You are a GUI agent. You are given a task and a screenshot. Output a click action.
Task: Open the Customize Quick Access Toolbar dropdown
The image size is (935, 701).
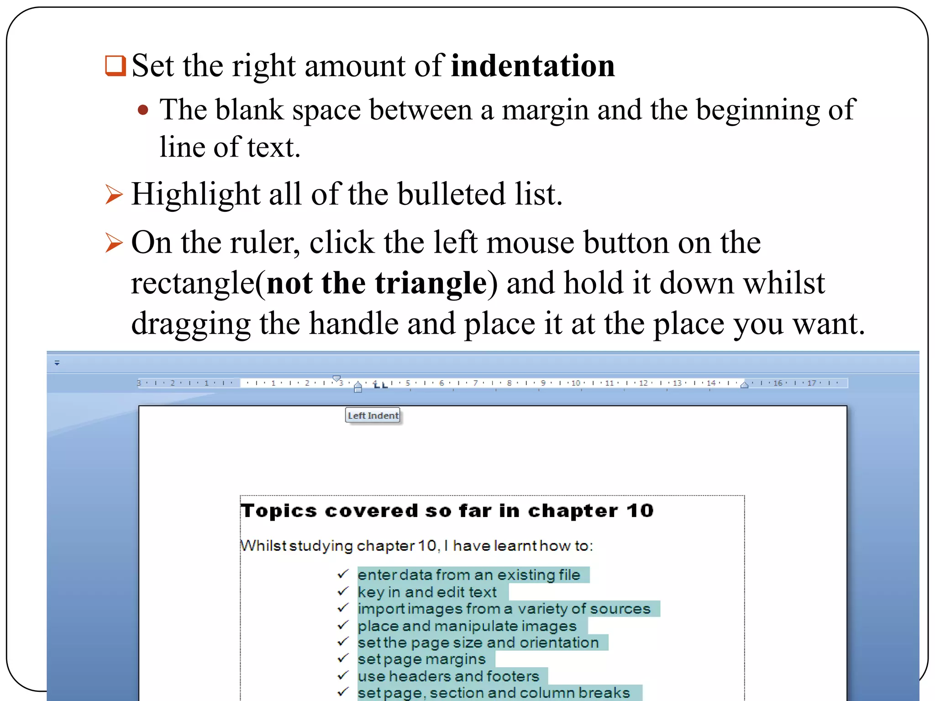tap(57, 363)
